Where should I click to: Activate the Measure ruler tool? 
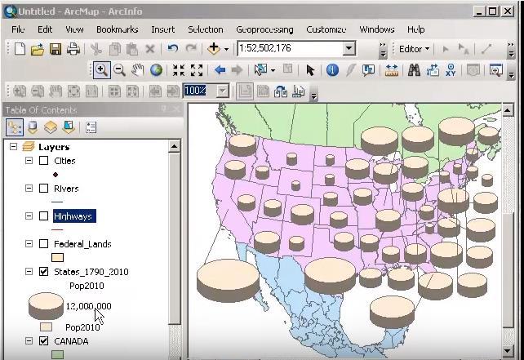pos(391,70)
